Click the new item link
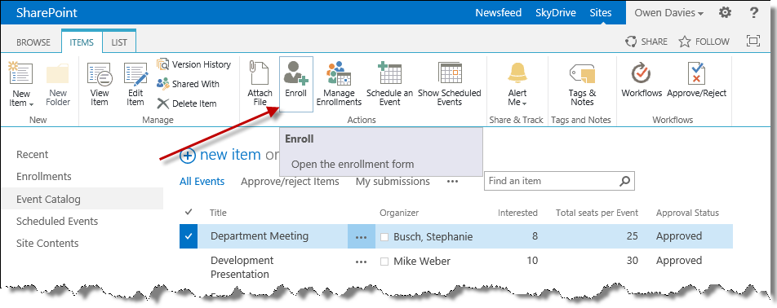The width and height of the screenshot is (777, 308). [x=230, y=155]
